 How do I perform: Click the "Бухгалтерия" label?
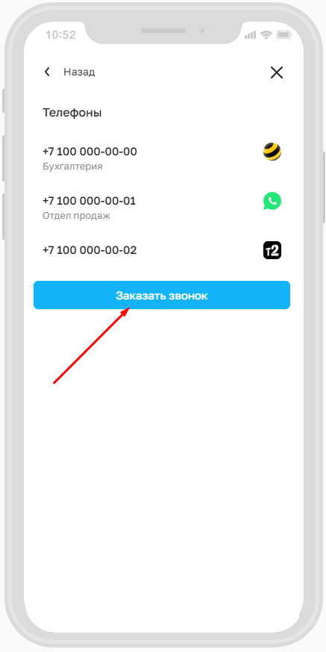[x=72, y=167]
